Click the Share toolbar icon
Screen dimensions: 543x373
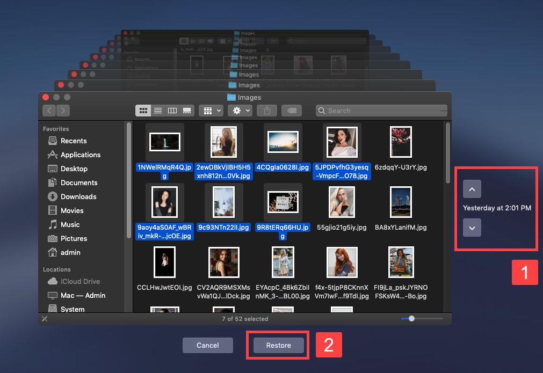click(x=267, y=111)
